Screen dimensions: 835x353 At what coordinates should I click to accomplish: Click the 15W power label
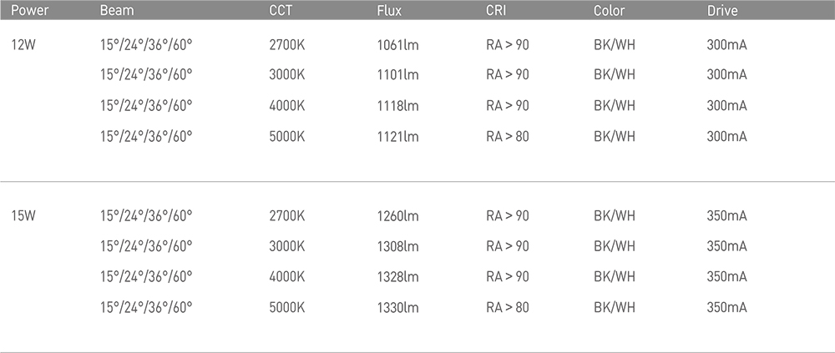23,215
